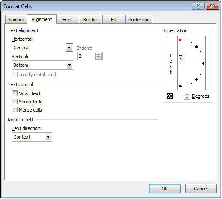
Task: Decrease Degrees with the down spinner arrow
Action: point(187,98)
